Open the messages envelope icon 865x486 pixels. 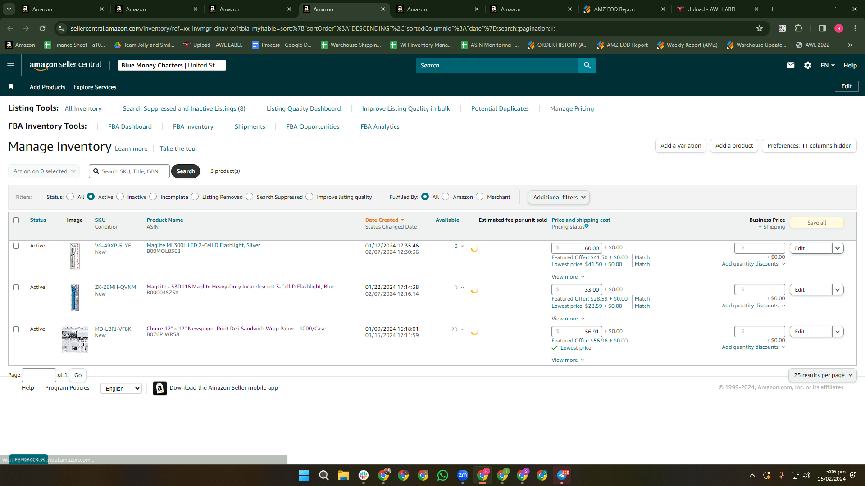click(790, 65)
